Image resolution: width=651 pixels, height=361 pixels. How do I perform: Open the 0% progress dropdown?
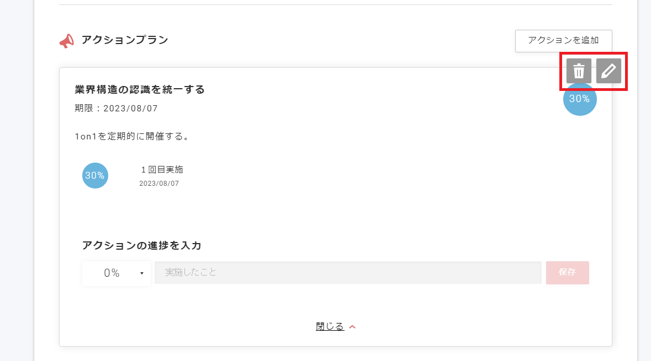[116, 273]
